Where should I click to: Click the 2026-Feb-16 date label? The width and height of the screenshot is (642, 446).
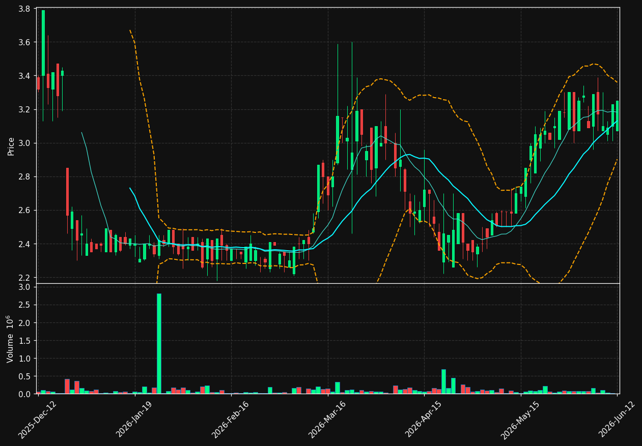[x=230, y=420]
